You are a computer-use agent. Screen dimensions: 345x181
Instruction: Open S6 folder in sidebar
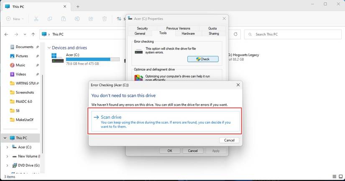[18, 111]
